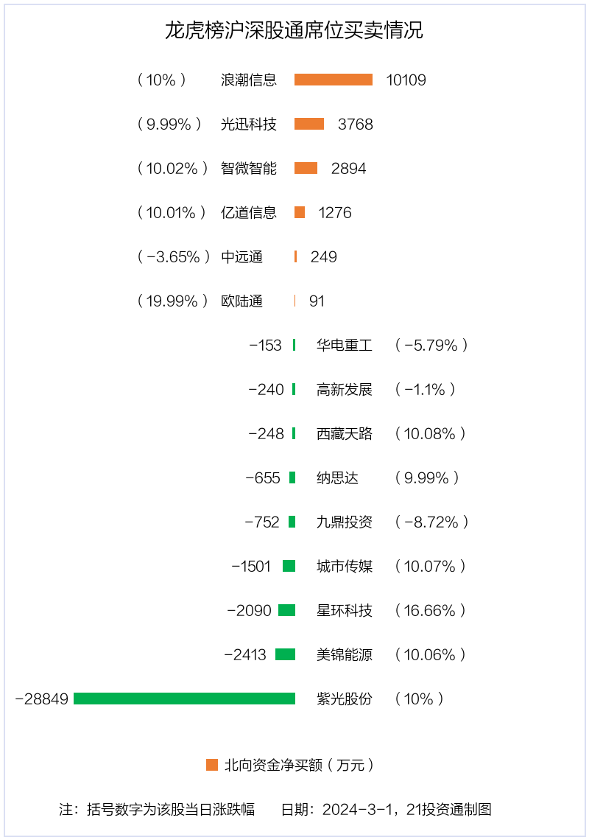This screenshot has height=840, width=589.
Task: Click the small orange bar for 亿道信息
Action: coord(300,212)
